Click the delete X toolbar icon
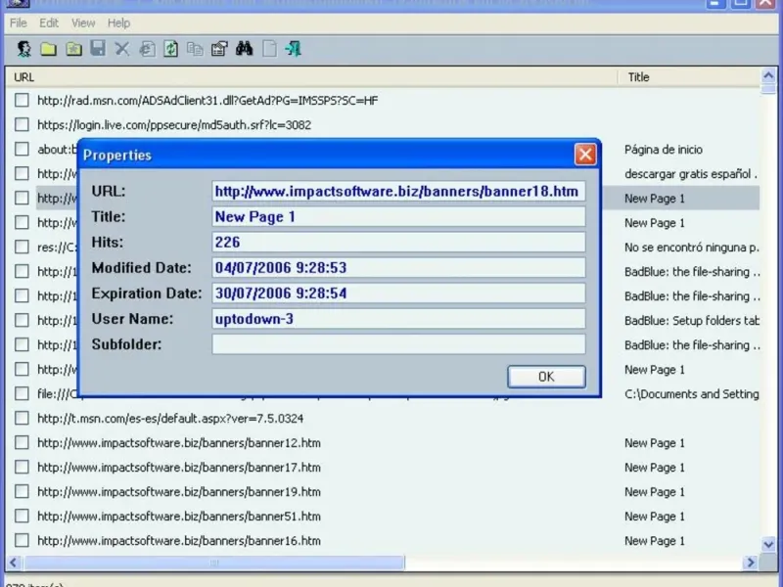Screen dimensions: 783x587 [121, 49]
